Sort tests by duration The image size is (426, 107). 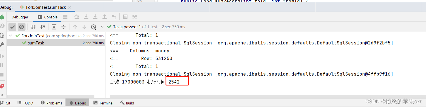43,27
